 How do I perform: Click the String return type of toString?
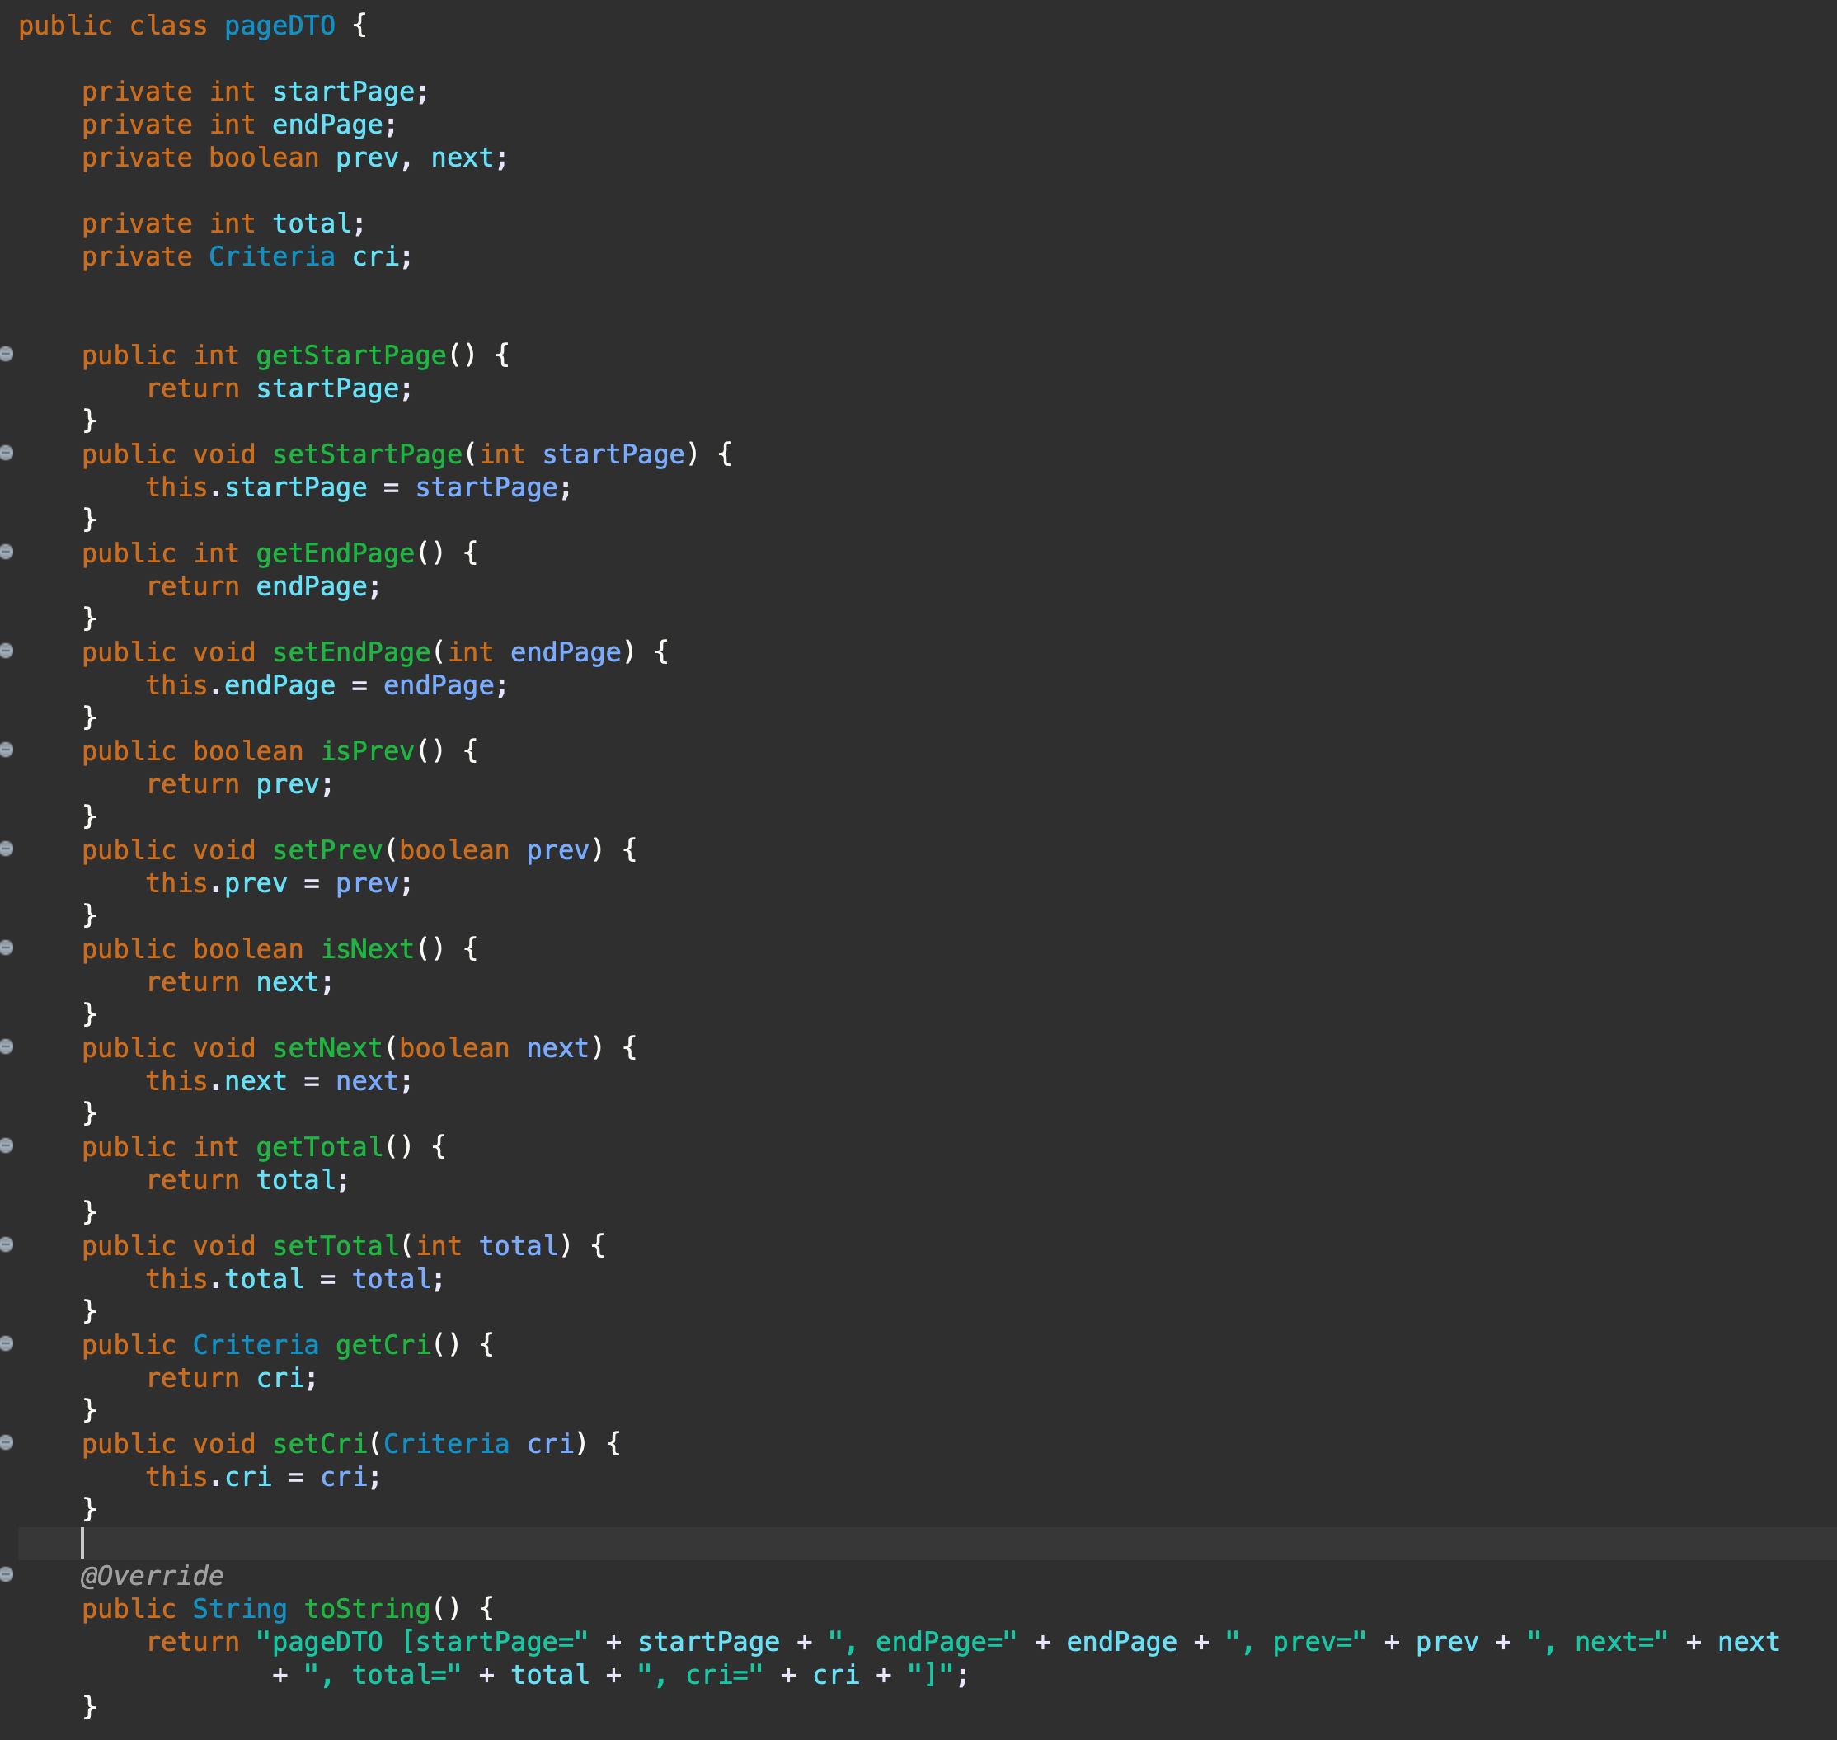[239, 1609]
